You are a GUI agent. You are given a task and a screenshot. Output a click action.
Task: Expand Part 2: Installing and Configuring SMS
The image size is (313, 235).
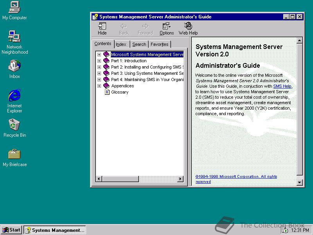tap(99, 67)
